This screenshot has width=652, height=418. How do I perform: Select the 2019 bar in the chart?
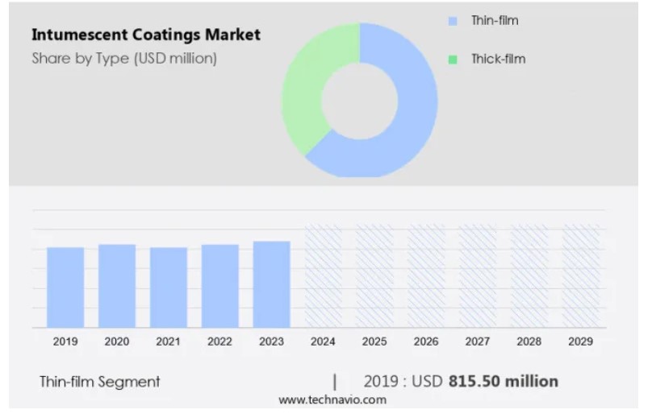[65, 287]
